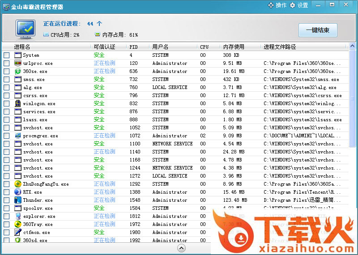Sort by CPU column header
Image resolution: width=358 pixels, height=255 pixels.
(209, 47)
